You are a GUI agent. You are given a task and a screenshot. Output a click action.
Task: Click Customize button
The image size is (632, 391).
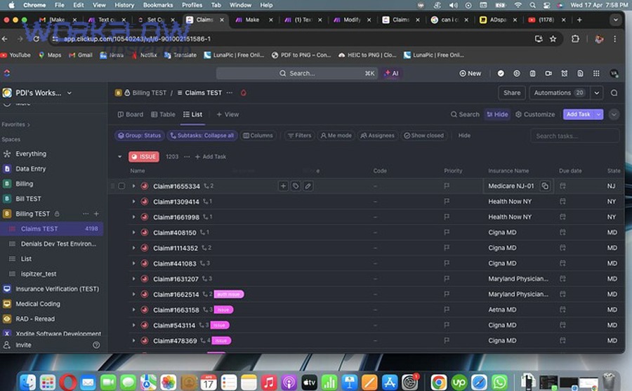(x=535, y=114)
